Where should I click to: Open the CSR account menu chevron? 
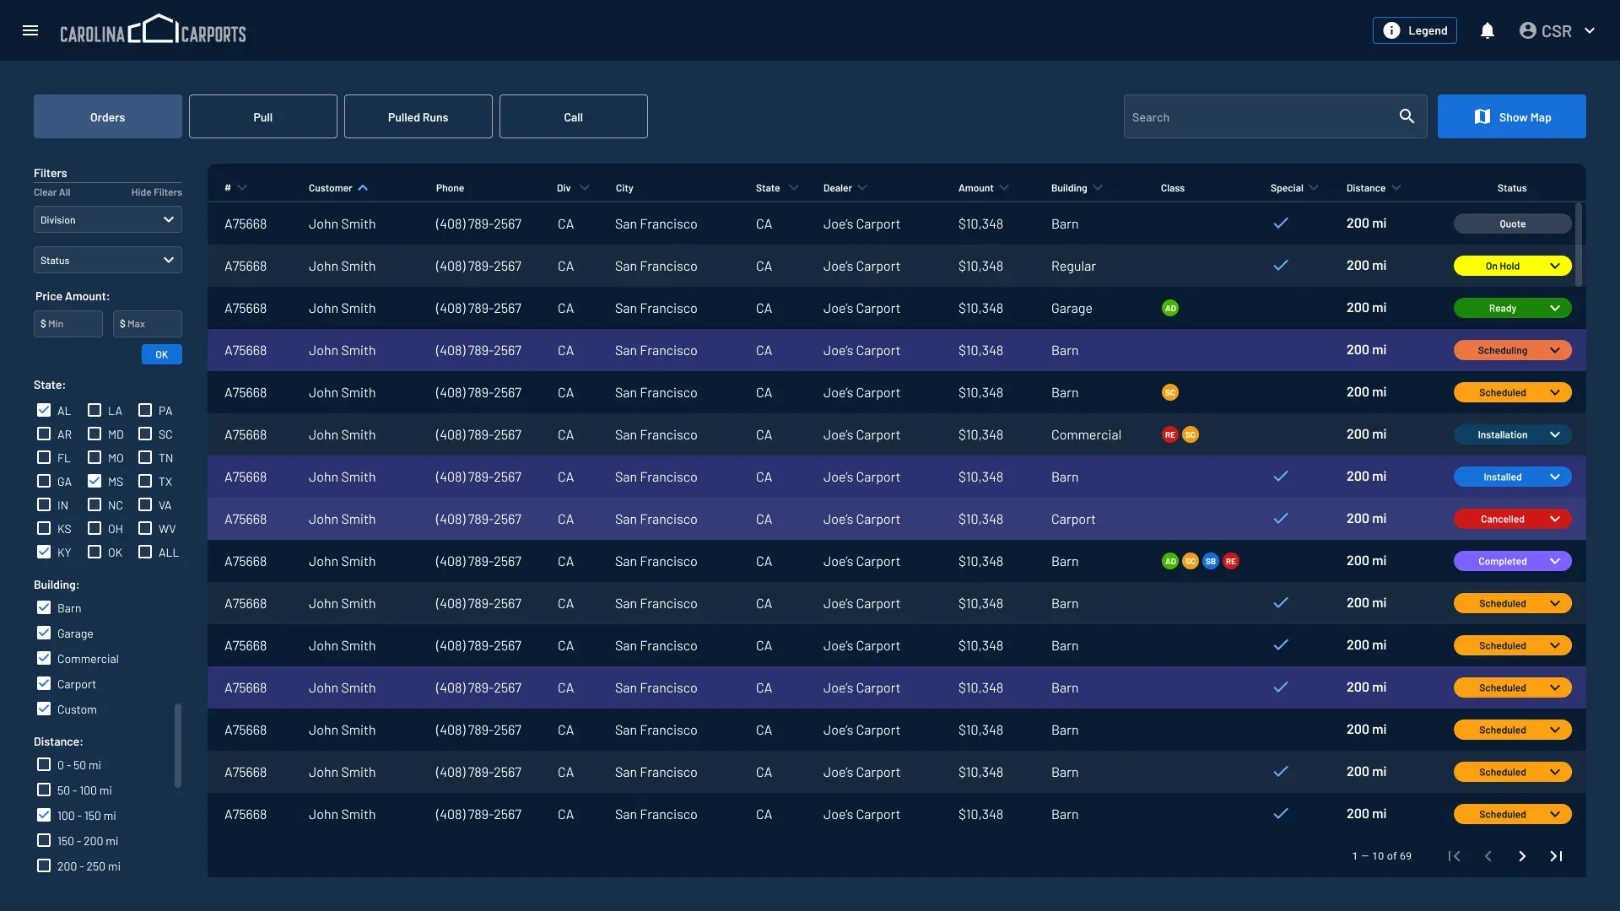pyautogui.click(x=1590, y=30)
